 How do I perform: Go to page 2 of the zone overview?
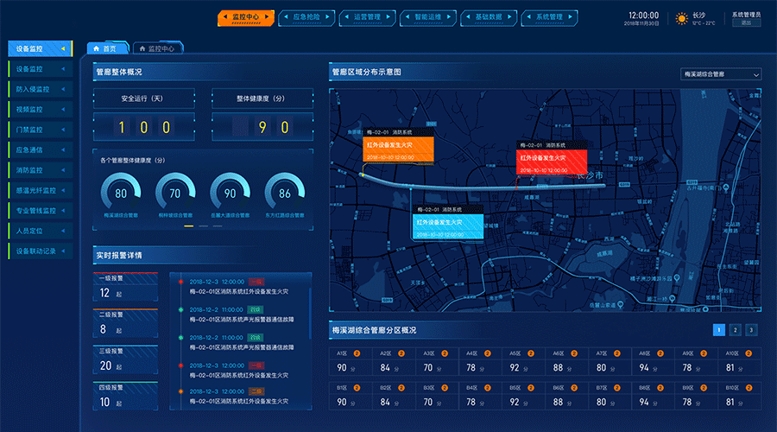tap(736, 330)
